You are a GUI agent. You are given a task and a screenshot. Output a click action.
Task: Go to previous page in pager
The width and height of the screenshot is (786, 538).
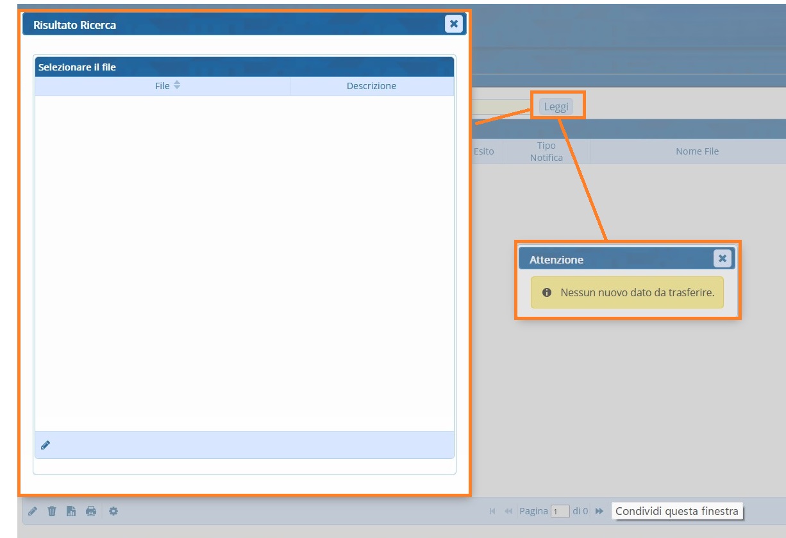[x=508, y=511]
